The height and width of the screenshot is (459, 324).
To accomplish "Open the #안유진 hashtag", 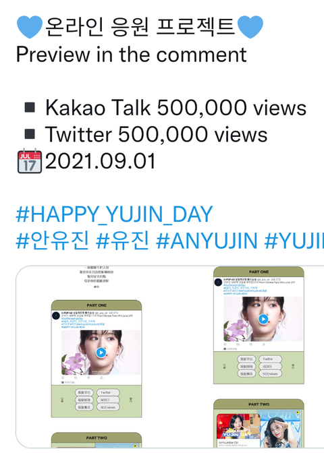I will 53,241.
